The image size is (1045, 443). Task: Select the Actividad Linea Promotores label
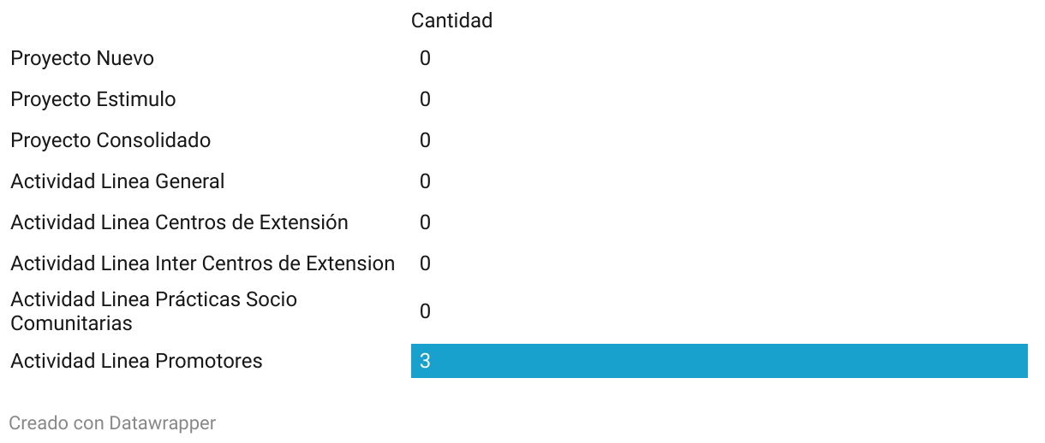pos(136,361)
